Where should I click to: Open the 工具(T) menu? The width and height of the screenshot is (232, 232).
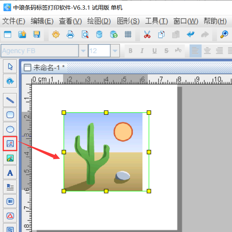pyautogui.click(x=156, y=21)
